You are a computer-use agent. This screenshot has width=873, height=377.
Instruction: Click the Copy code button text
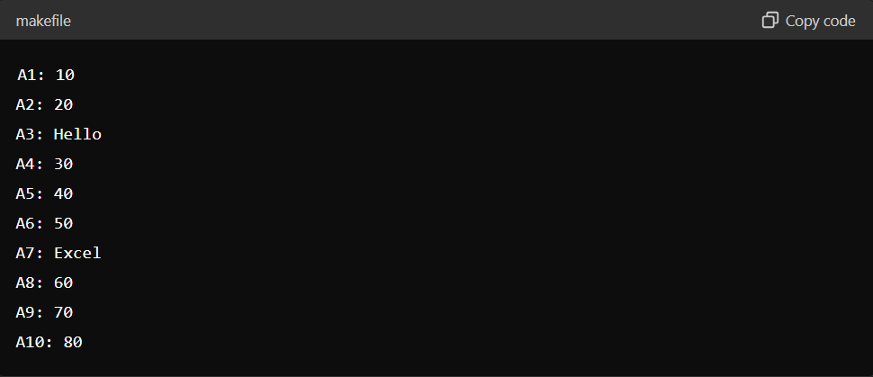[x=820, y=21]
